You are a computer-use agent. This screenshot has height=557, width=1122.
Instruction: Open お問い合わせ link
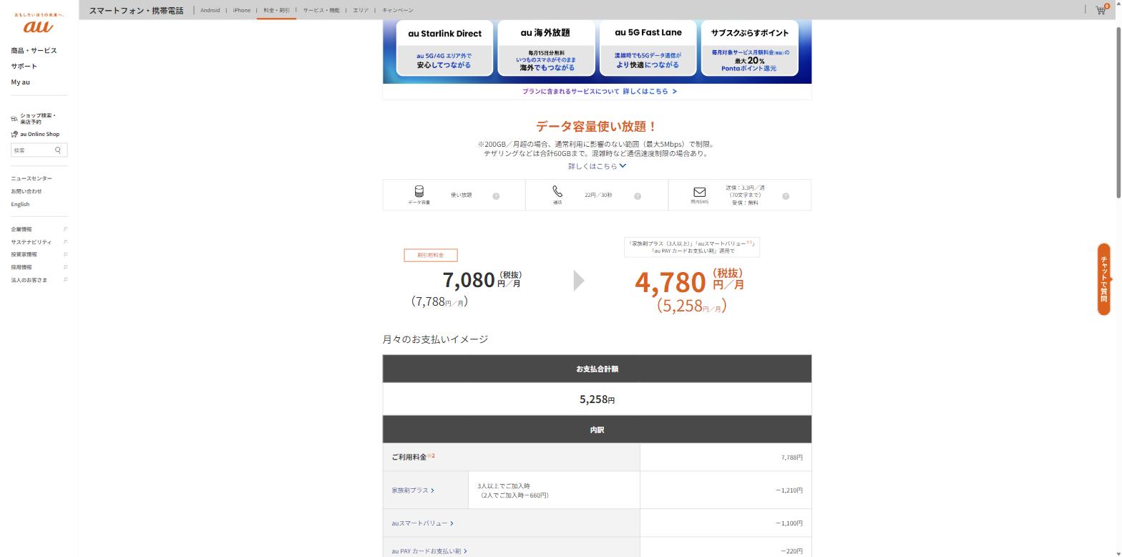click(x=26, y=191)
